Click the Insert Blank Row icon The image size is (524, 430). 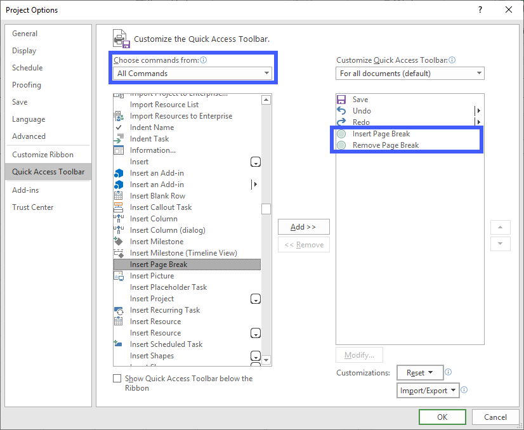coord(119,196)
